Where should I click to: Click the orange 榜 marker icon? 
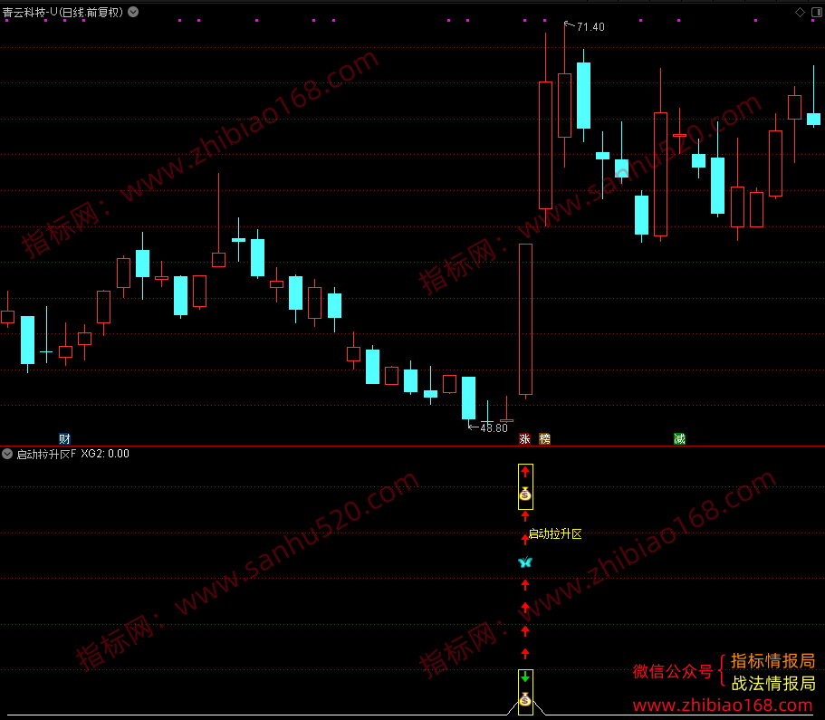pyautogui.click(x=544, y=438)
